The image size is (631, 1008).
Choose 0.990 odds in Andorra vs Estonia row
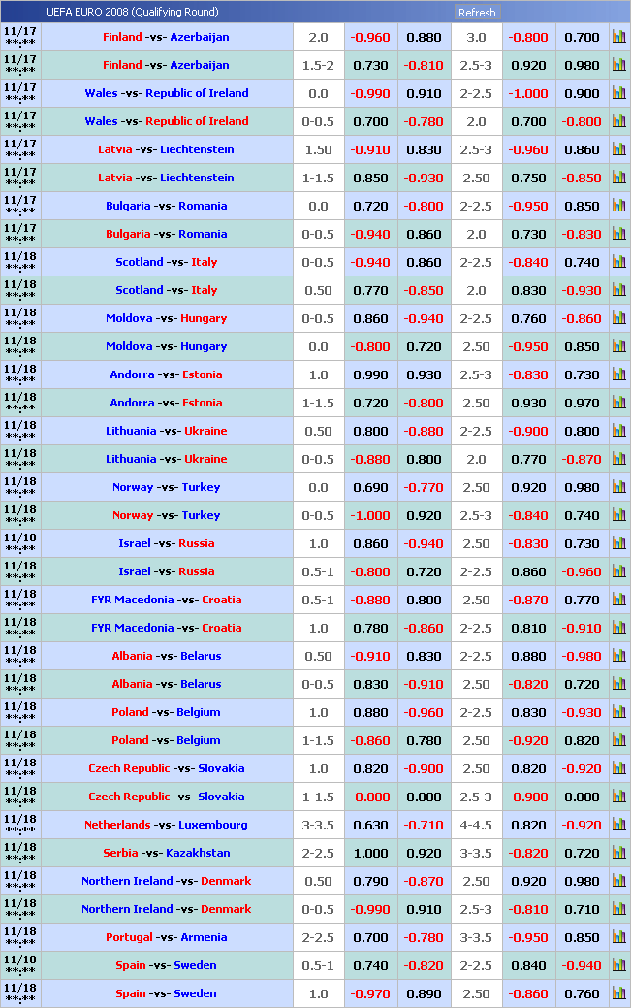pos(370,374)
